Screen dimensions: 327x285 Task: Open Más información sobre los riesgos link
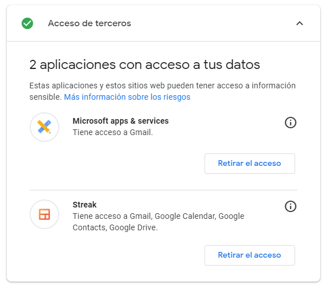(x=127, y=97)
